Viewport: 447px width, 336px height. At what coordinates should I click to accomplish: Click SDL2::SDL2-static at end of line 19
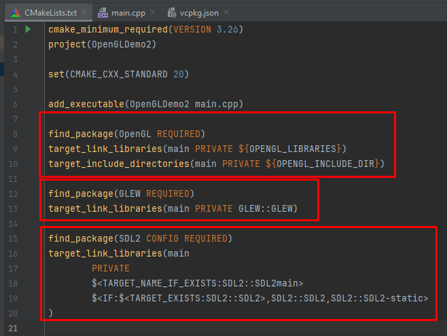(x=376, y=299)
